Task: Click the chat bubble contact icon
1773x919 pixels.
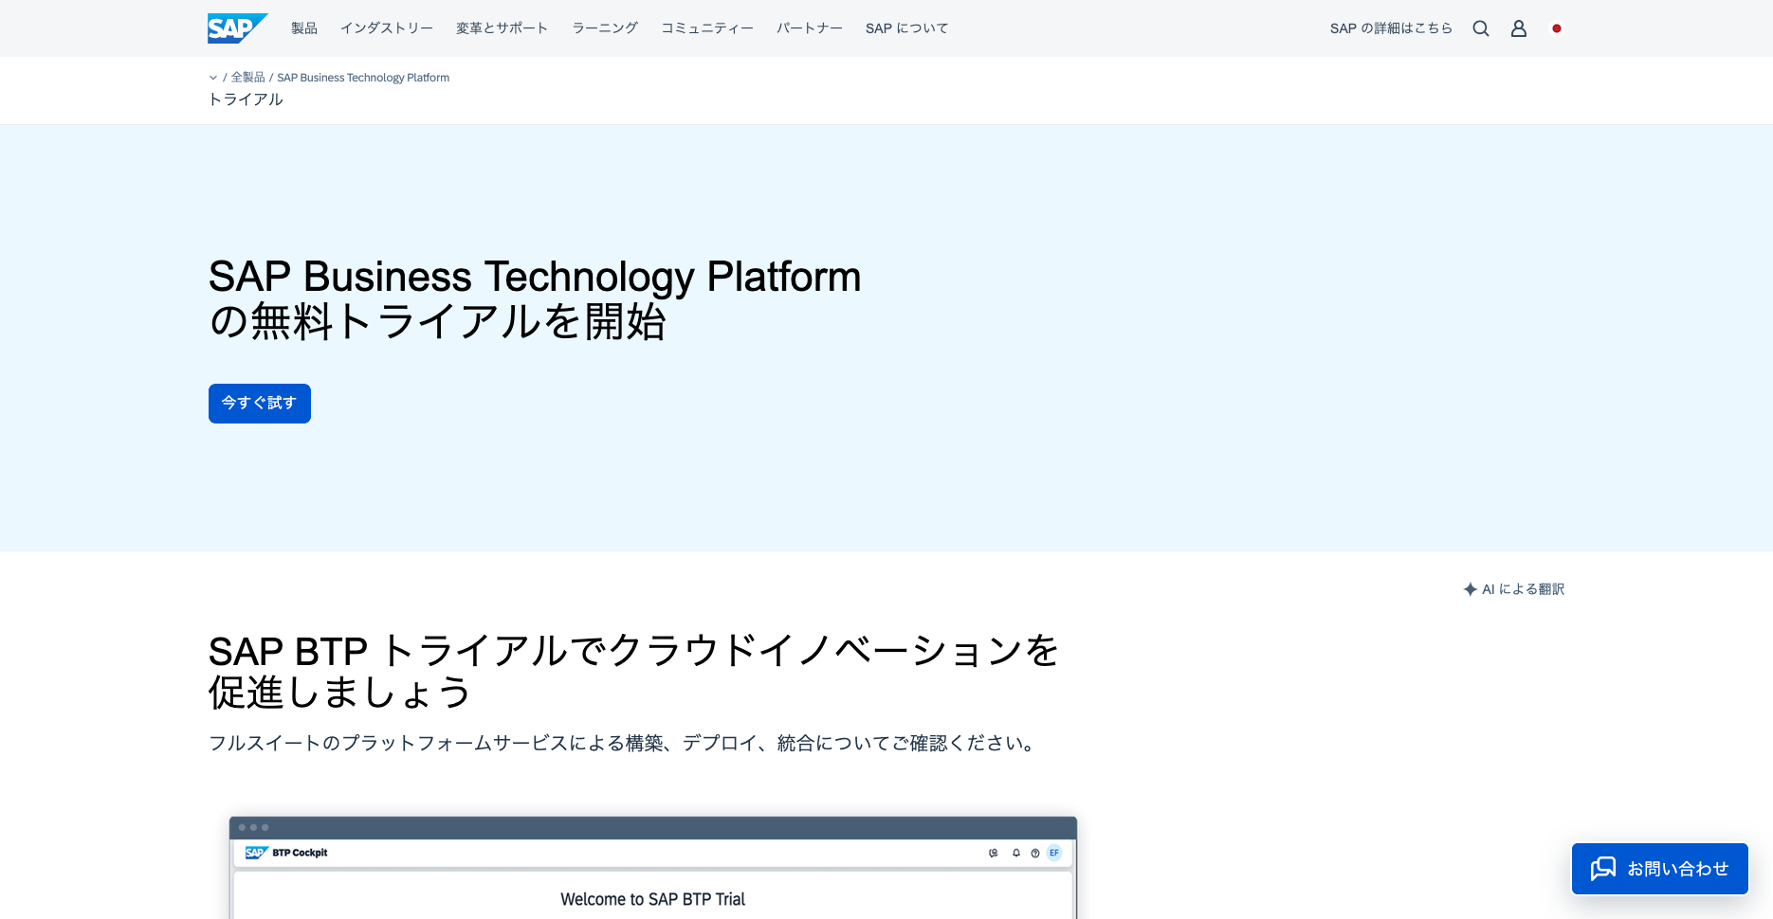Action: pyautogui.click(x=1603, y=869)
